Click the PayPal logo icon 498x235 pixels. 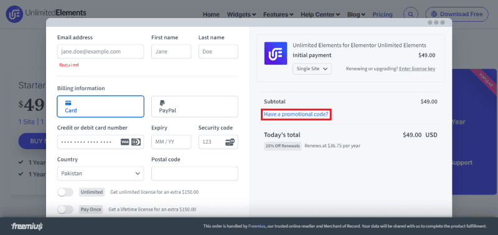click(162, 103)
